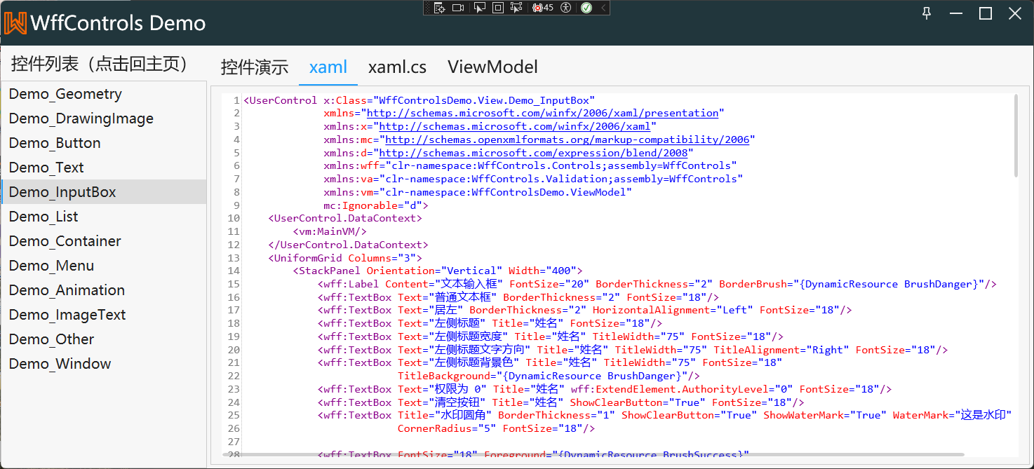
Task: Click the camera XAML Live Preview icon
Action: tap(458, 8)
